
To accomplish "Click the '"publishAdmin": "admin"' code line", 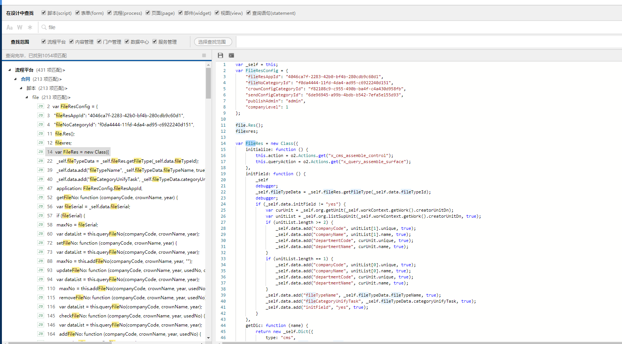I will click(x=275, y=101).
